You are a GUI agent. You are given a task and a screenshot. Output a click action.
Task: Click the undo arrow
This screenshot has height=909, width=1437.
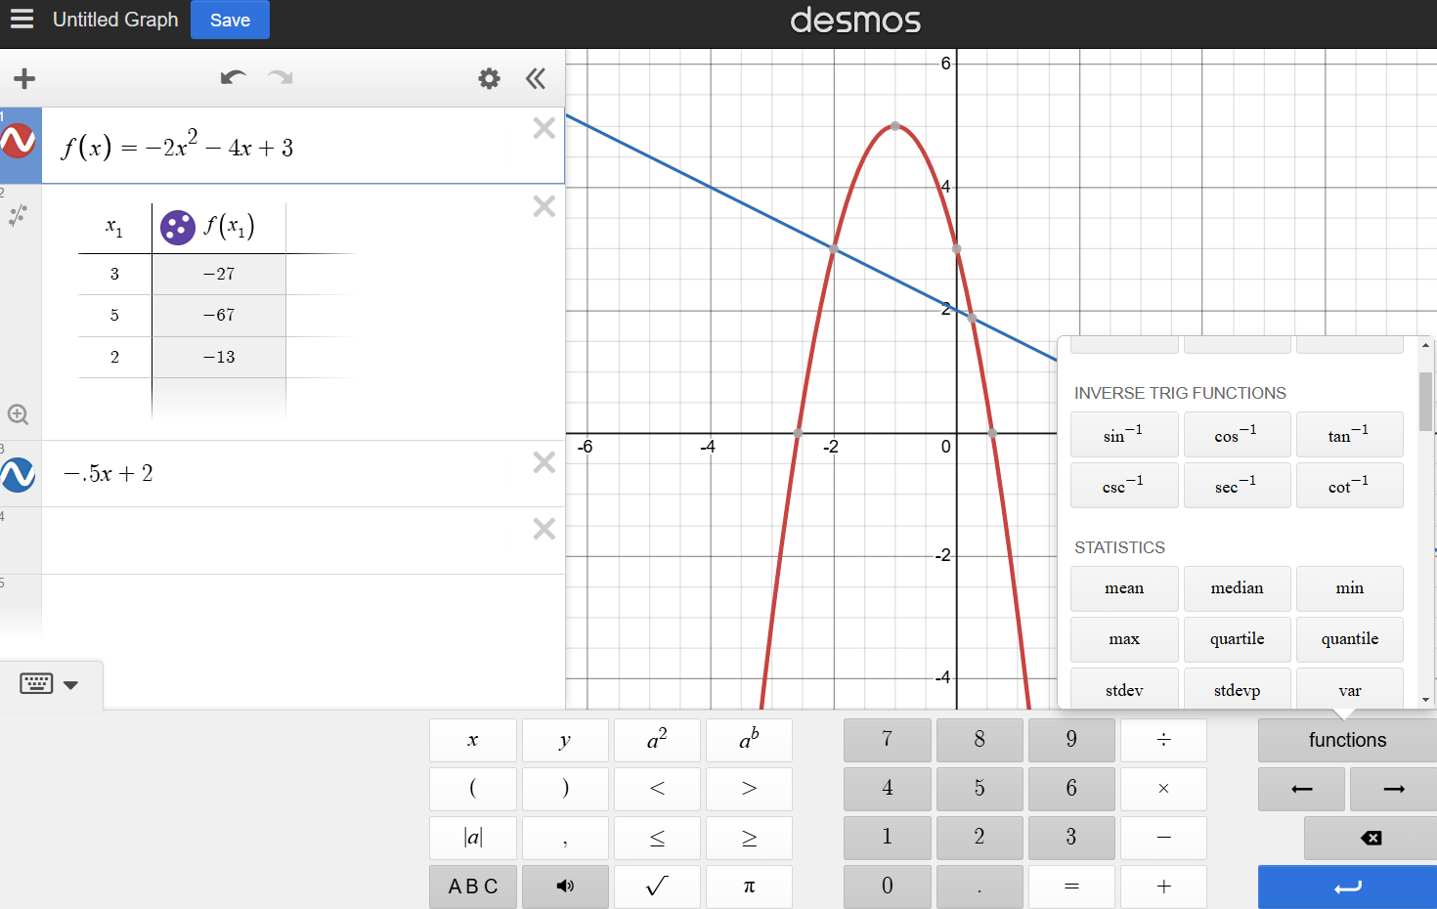point(233,78)
